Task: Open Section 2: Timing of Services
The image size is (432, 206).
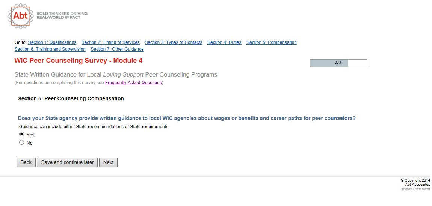Action: pos(110,42)
